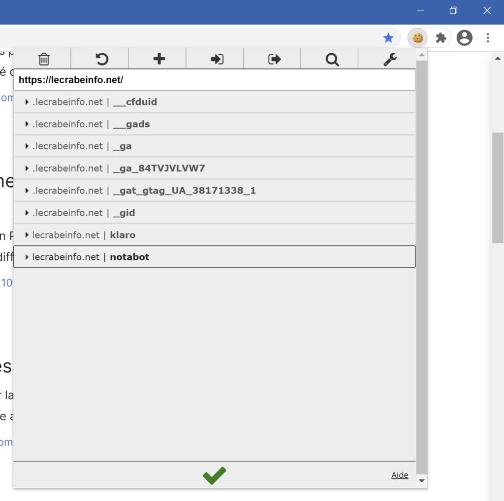The height and width of the screenshot is (501, 504).
Task: Add a new cookie with the plus icon
Action: (x=159, y=59)
